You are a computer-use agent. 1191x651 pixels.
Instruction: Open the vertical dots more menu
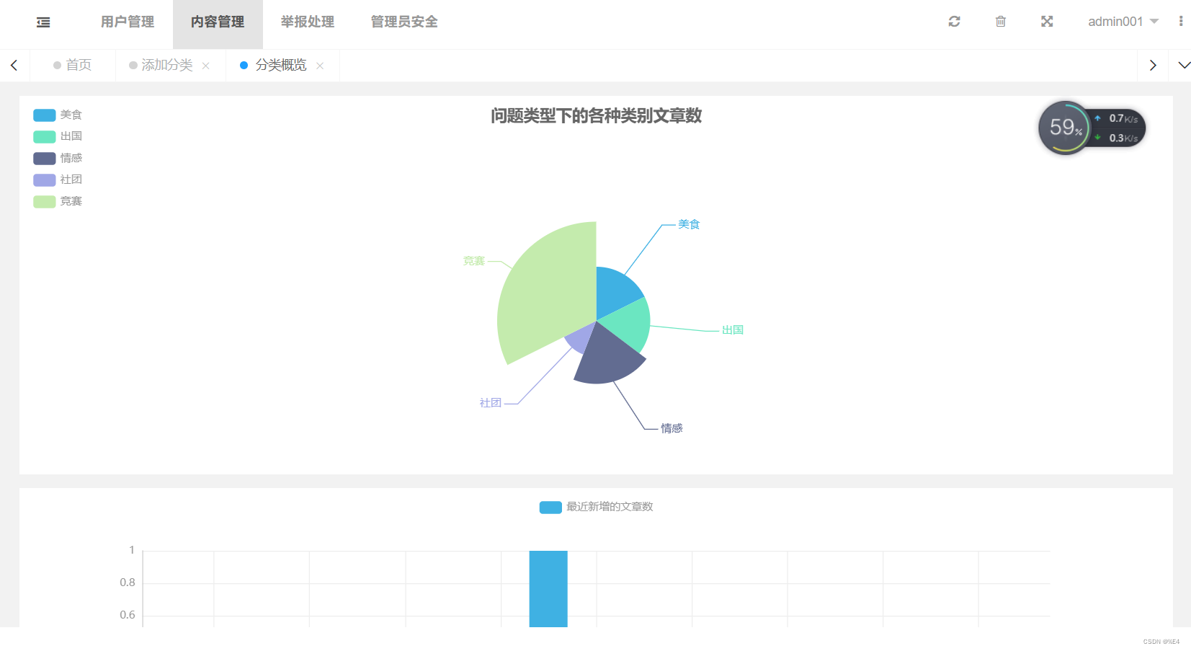(x=1181, y=22)
